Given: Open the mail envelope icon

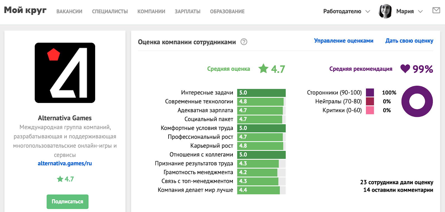Looking at the screenshot, I should click(x=436, y=11).
